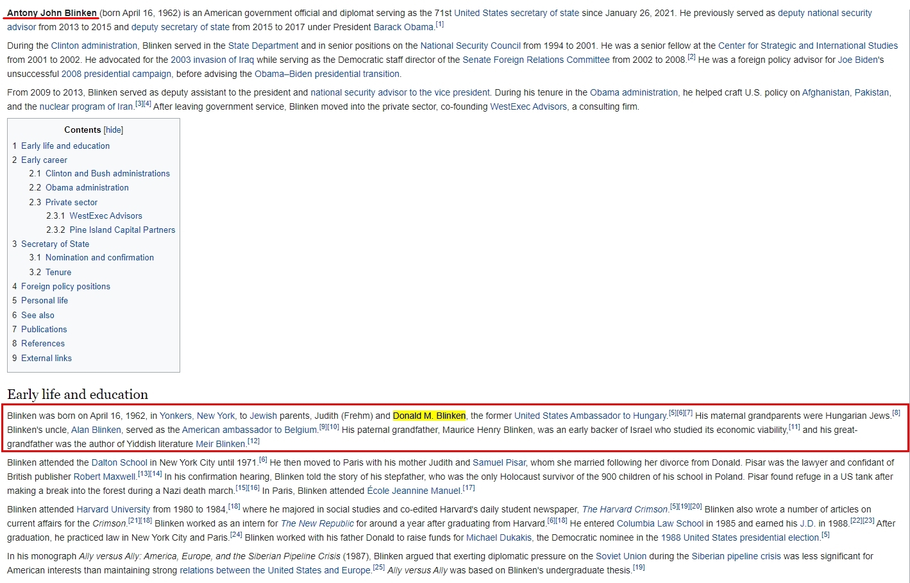Follow École Jeannine Manuel link
910x583 pixels.
[414, 491]
